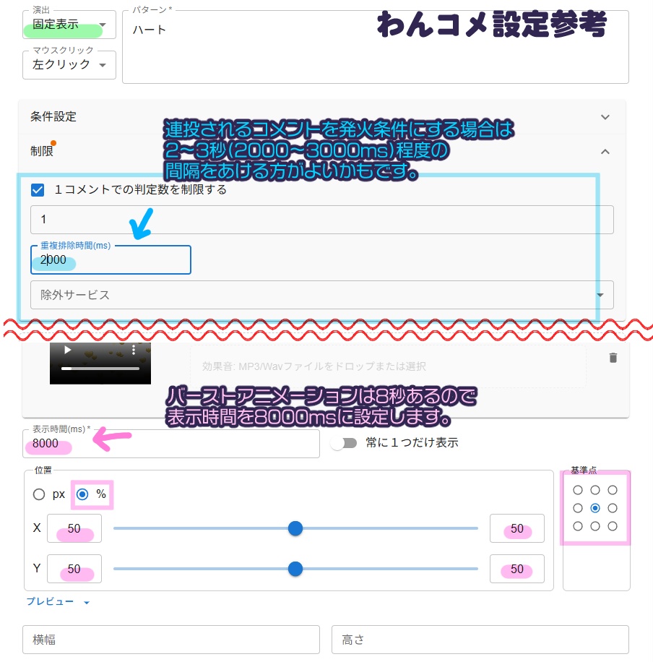The width and height of the screenshot is (653, 662).
Task: Open the マウスクリック dropdown showing 左クリック
Action: coord(69,65)
